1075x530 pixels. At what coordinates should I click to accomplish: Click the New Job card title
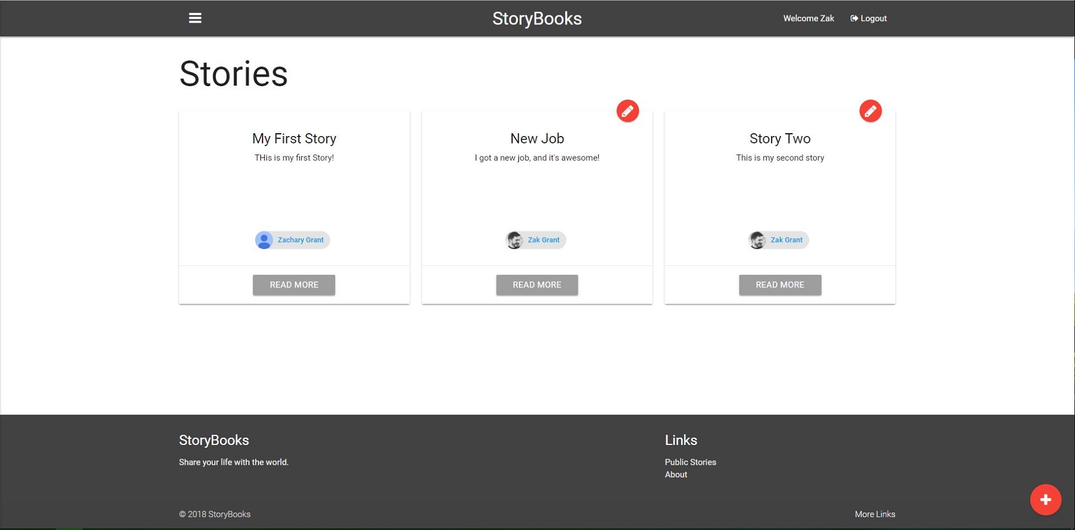[x=537, y=138]
